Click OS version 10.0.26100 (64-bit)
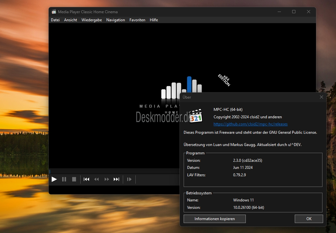Viewport: 336px width, 233px height. coord(249,207)
